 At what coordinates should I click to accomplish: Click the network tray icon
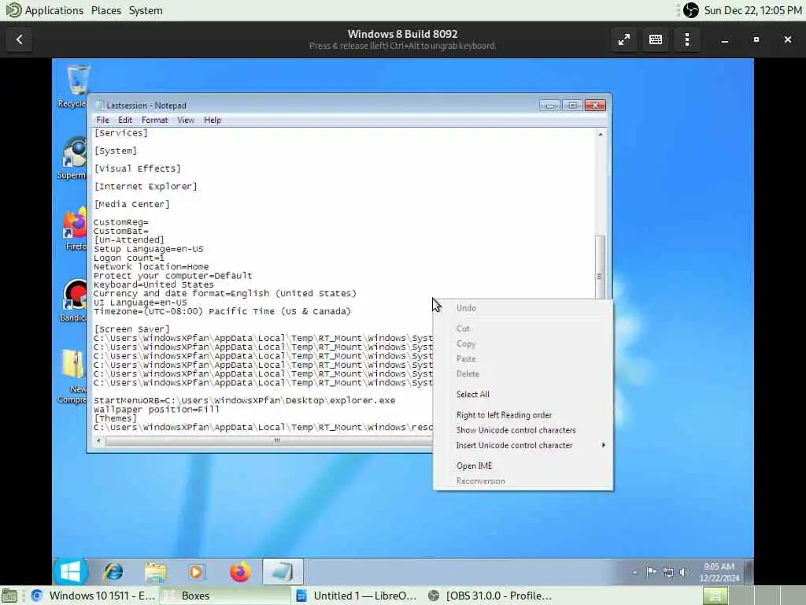click(x=667, y=572)
